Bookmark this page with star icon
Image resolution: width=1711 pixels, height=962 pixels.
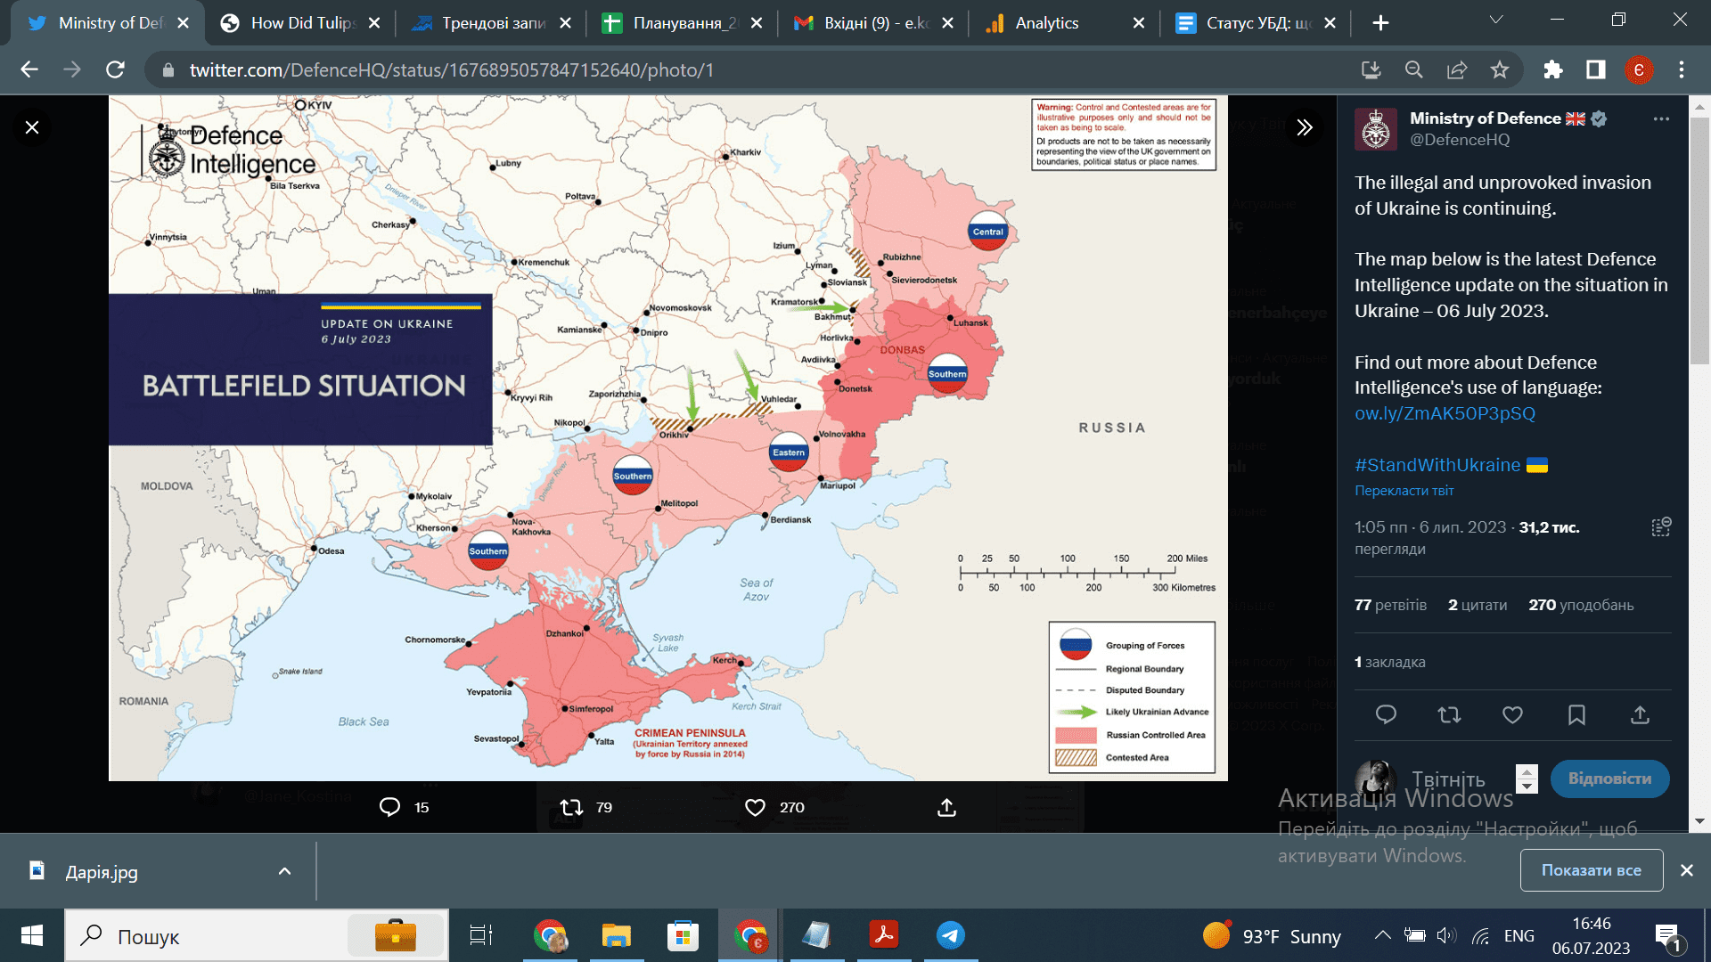click(1500, 69)
